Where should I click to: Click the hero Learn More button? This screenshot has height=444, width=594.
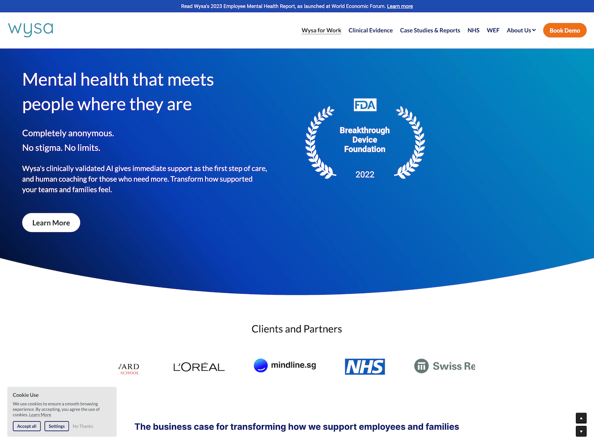click(x=51, y=223)
